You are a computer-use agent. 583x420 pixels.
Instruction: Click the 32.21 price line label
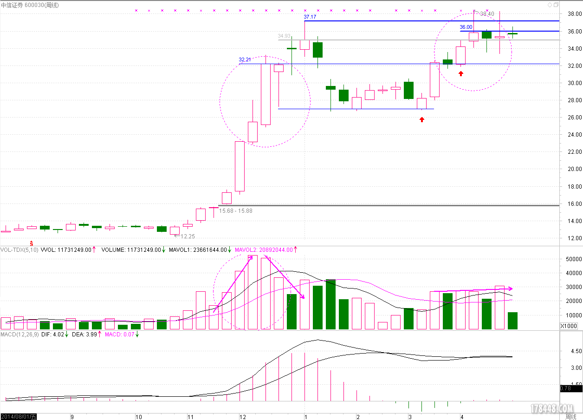point(245,60)
